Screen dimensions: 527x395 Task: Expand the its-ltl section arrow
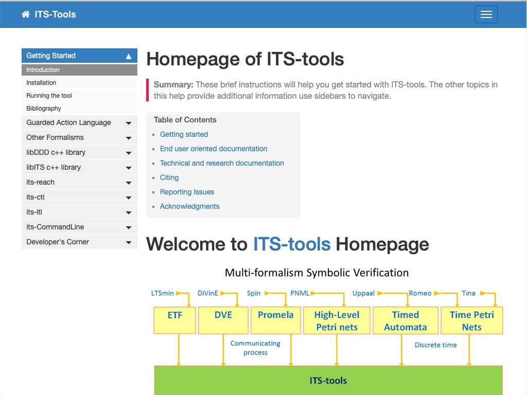tap(128, 212)
